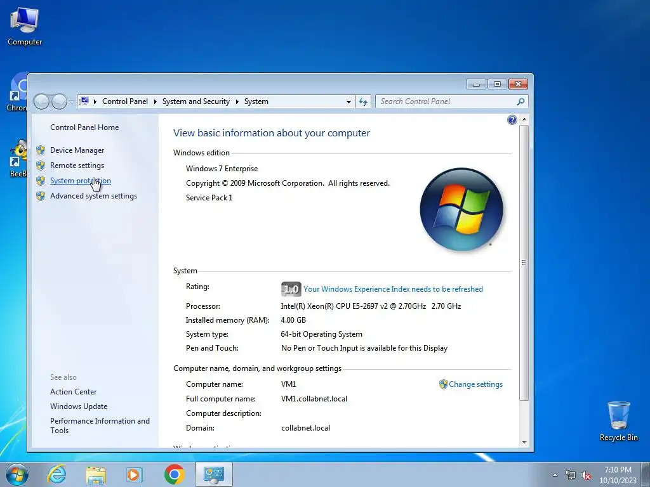Click the shield icon beside Device Manager
The height and width of the screenshot is (487, 650).
pyautogui.click(x=41, y=150)
